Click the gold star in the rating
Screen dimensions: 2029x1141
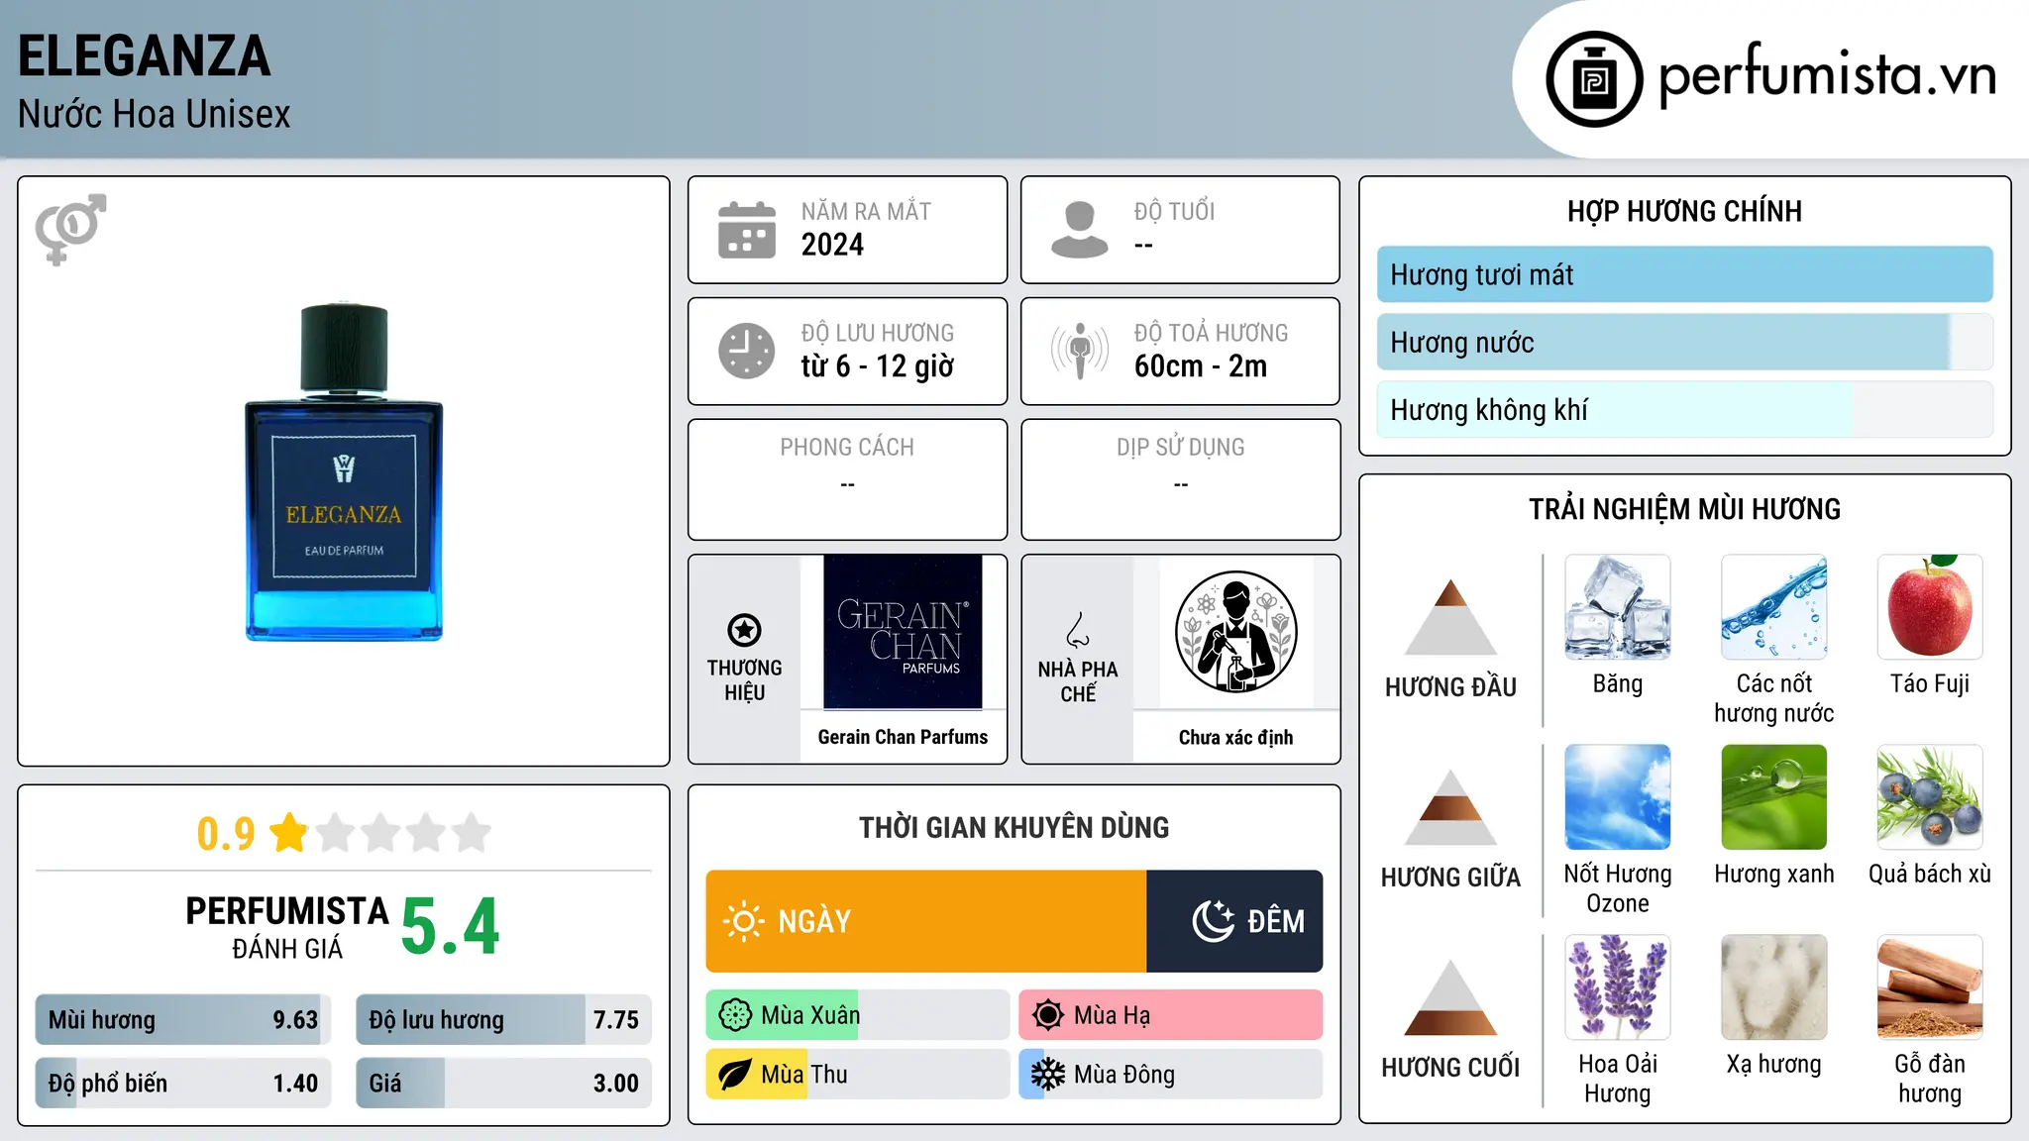(x=289, y=832)
